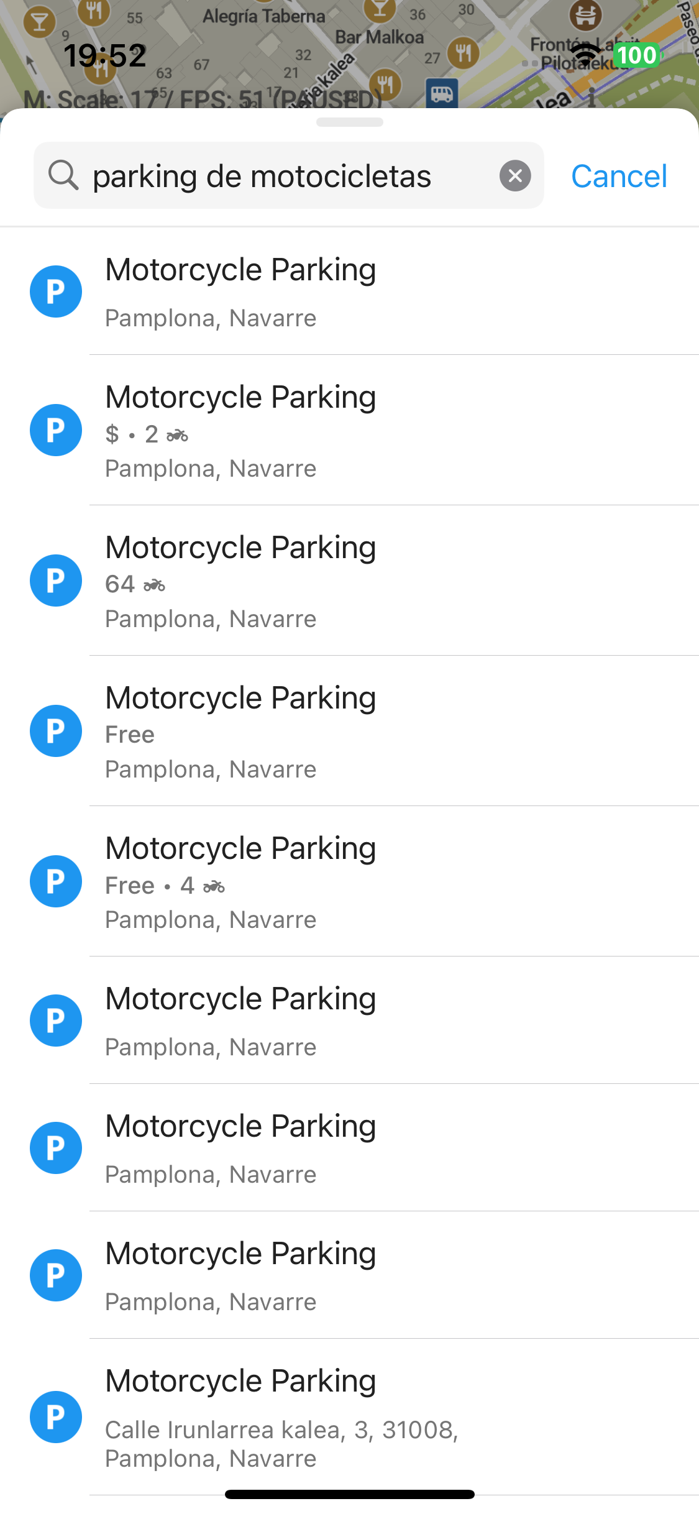
Task: Select the Motorcycle Parking result with 64 spaces
Action: pos(373,581)
